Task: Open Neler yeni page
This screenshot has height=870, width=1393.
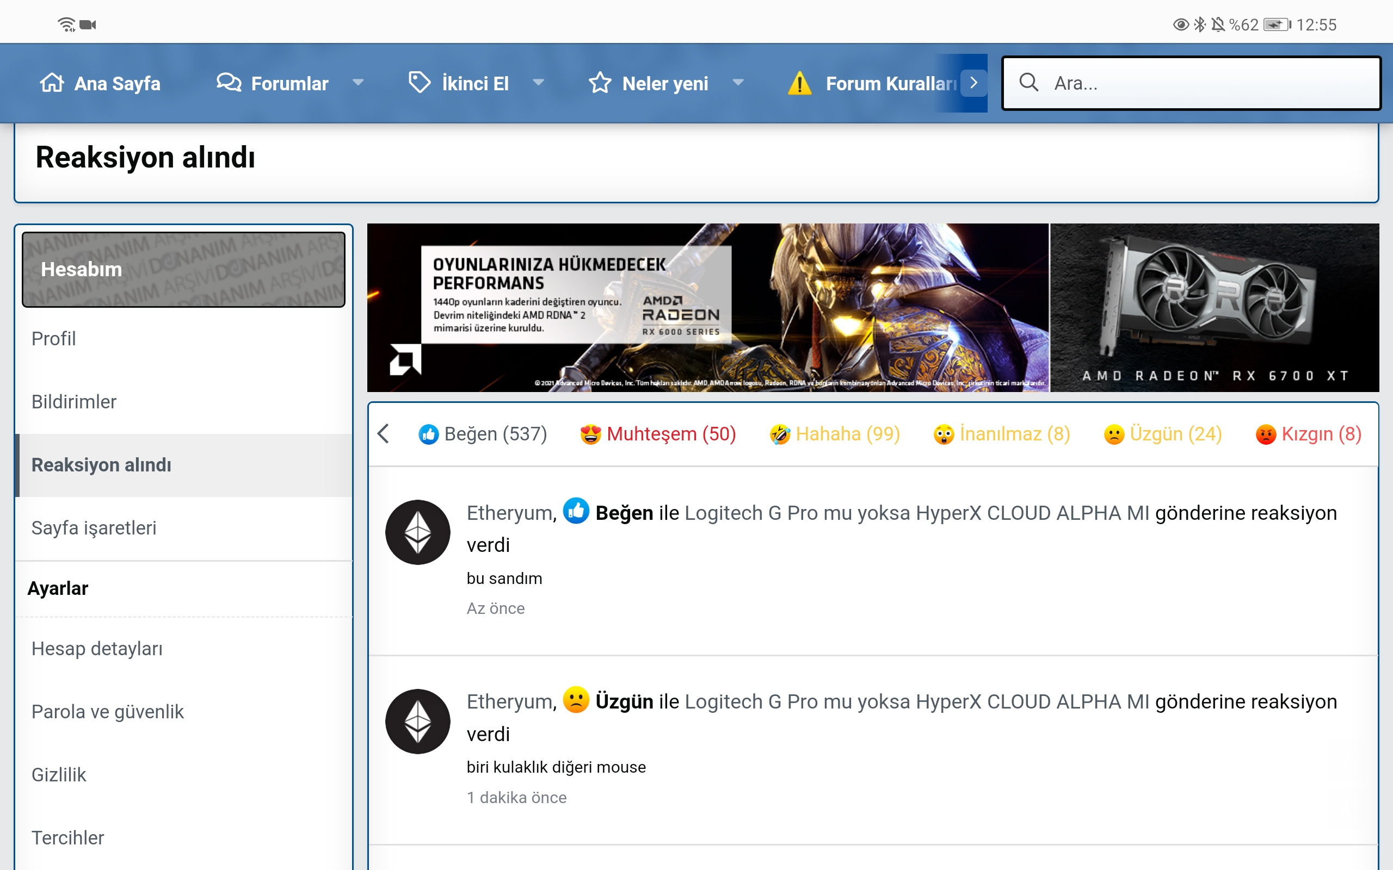Action: coord(665,83)
